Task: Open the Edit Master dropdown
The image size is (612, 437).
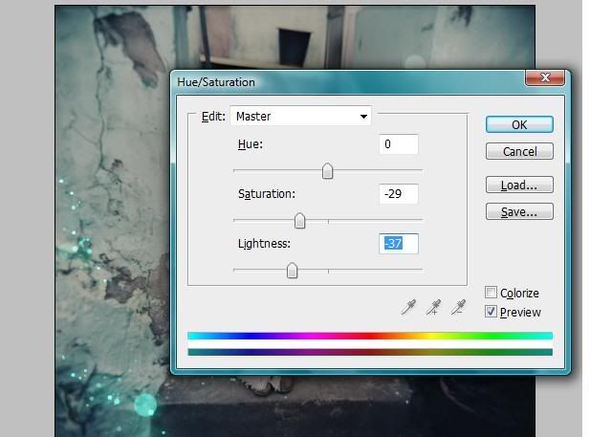Action: 300,116
